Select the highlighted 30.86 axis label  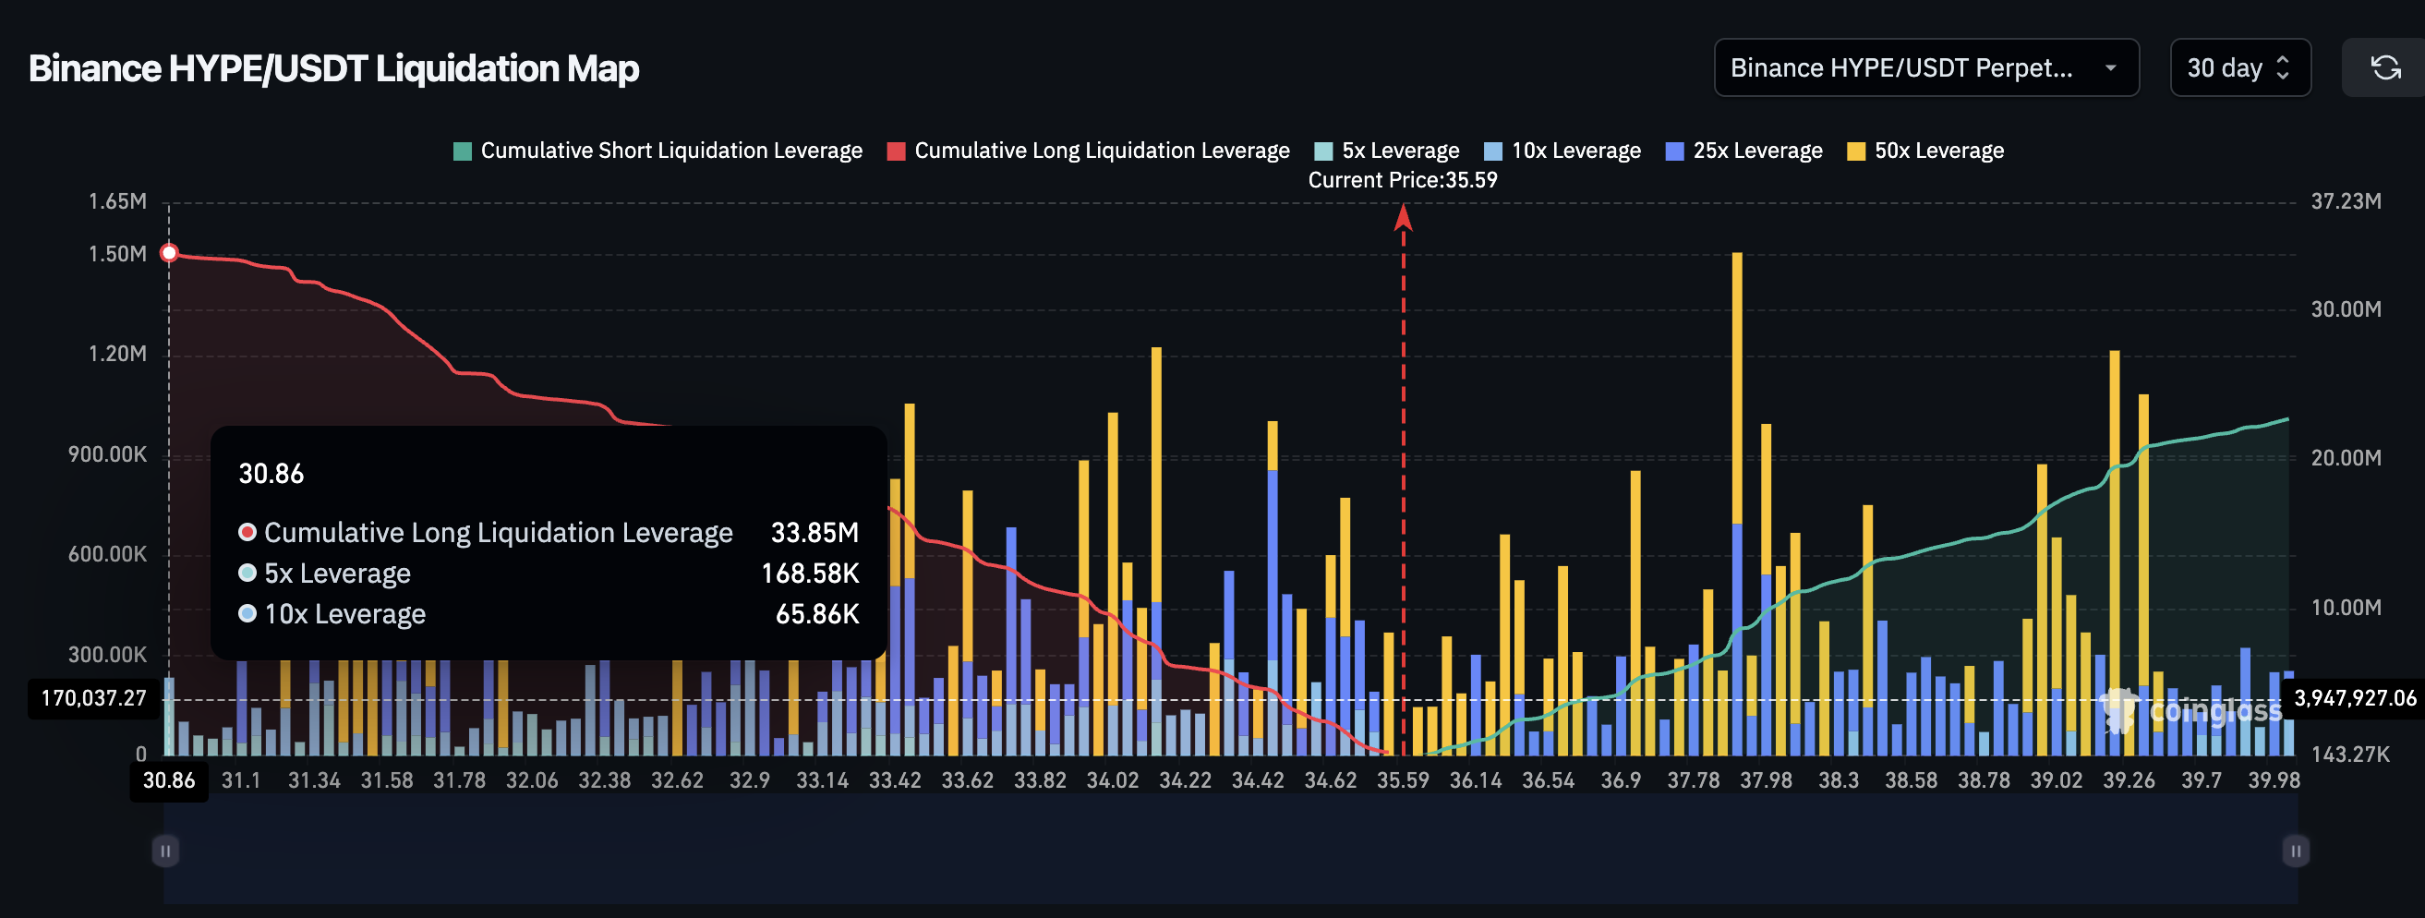[x=168, y=779]
